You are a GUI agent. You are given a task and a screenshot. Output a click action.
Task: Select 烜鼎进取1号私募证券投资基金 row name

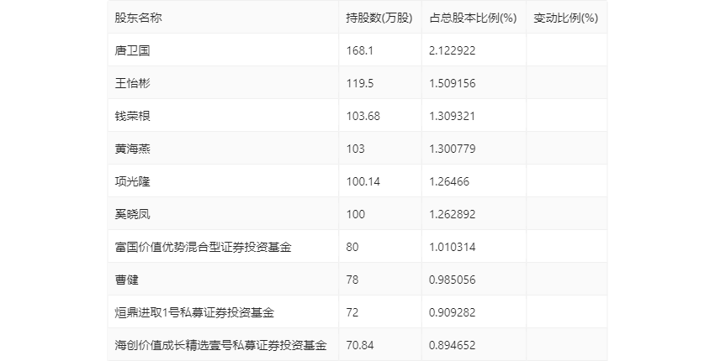194,313
